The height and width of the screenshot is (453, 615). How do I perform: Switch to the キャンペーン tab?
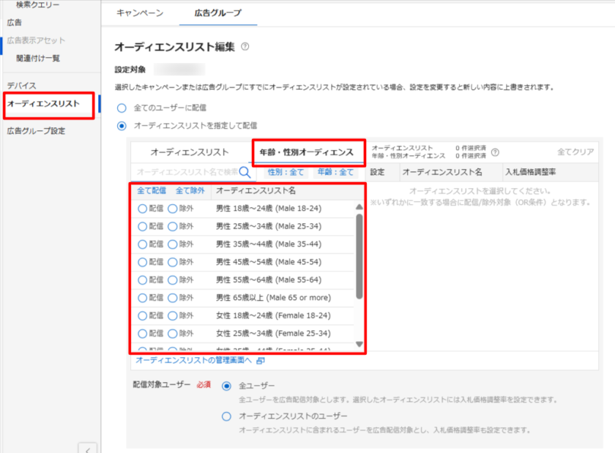[x=140, y=13]
